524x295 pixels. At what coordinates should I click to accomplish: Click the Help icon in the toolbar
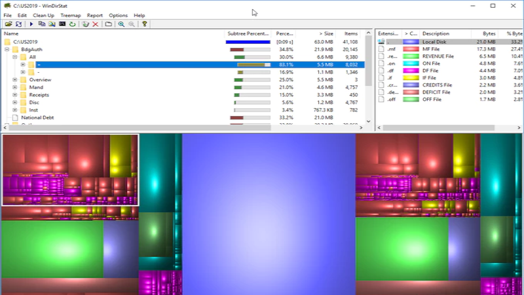(145, 24)
